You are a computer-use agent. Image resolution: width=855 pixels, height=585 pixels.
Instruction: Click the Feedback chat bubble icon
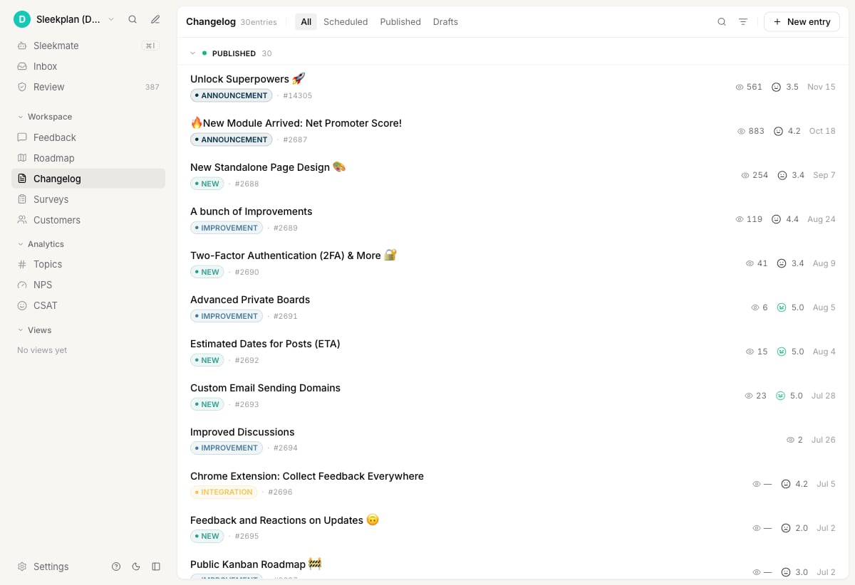tap(22, 137)
